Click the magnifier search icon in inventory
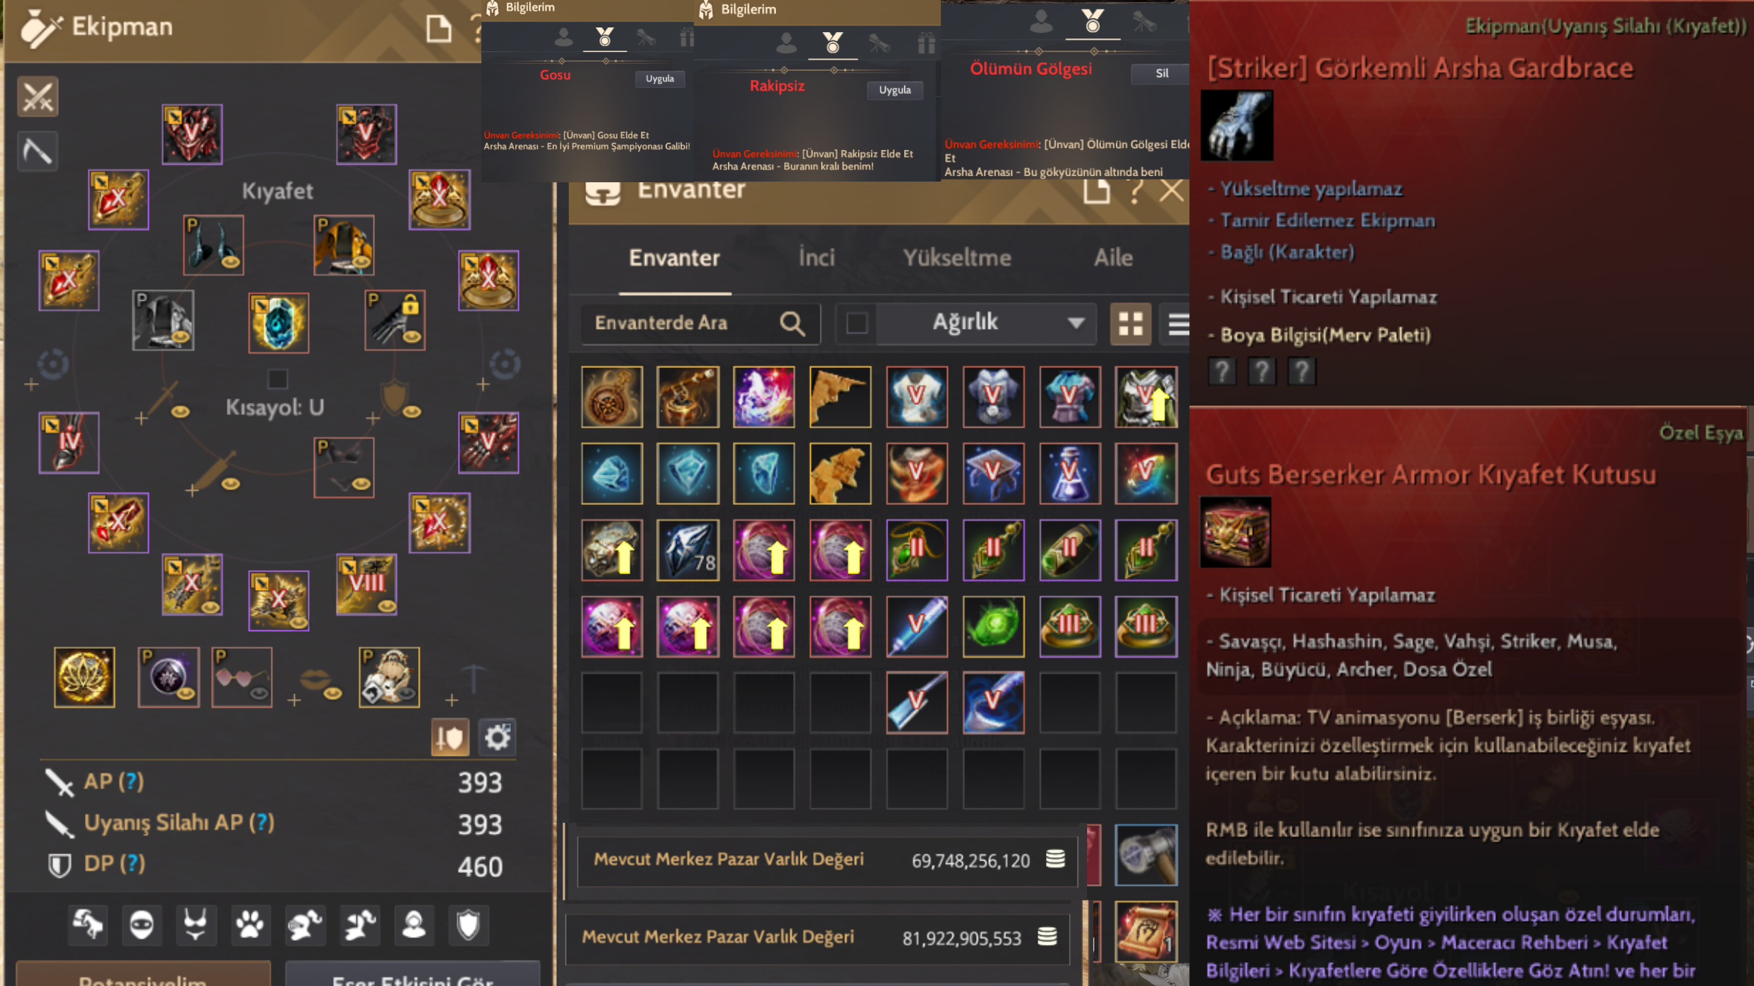Screen dimensions: 1754x986 (792, 323)
